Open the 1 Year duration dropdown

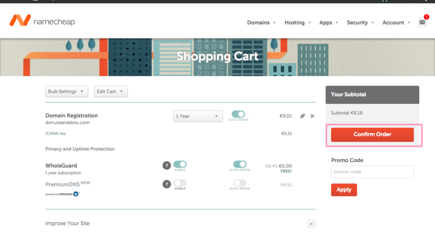[198, 116]
